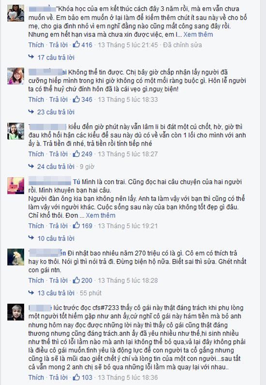
Task: Open the 13 Tháng 5 lúc 21:45 timestamp
Action: (x=128, y=45)
